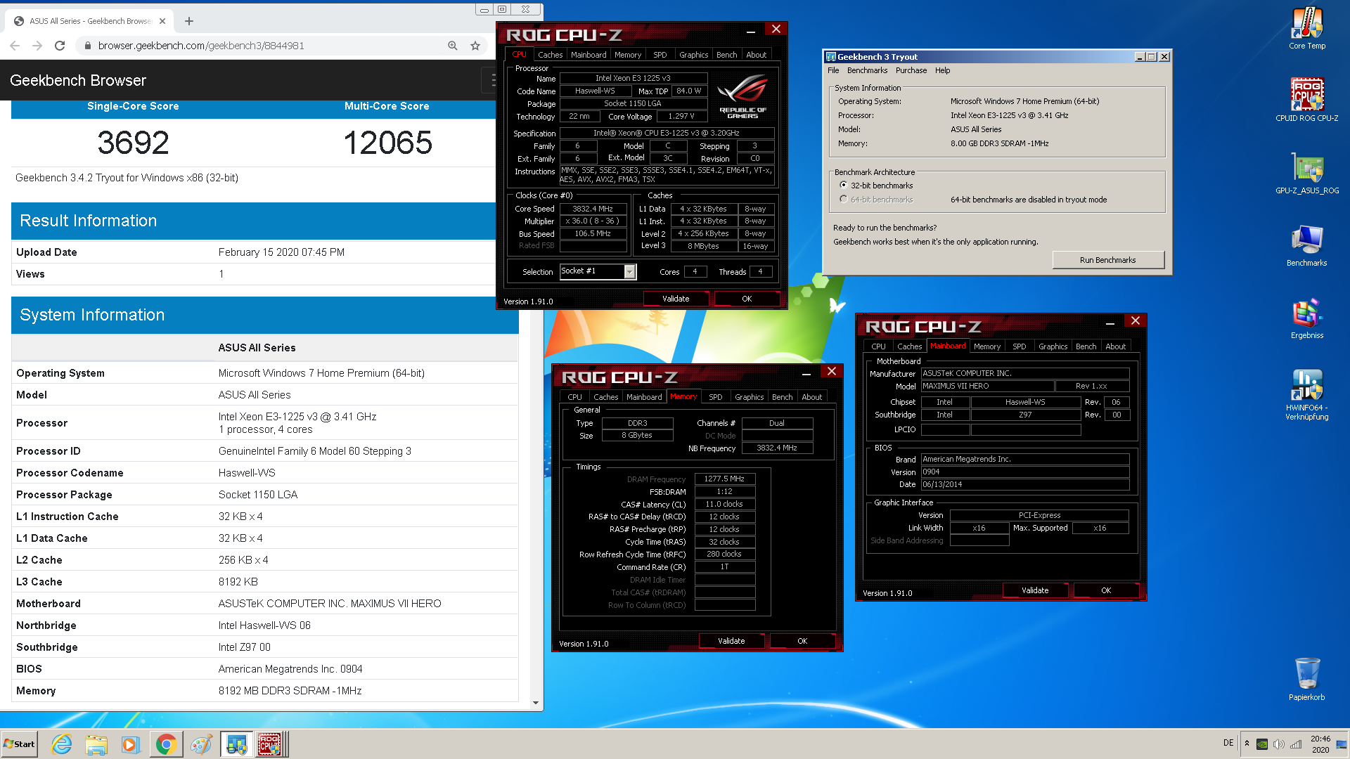1350x759 pixels.
Task: Click Validate in the CPU-Z Mainboard window
Action: click(x=1035, y=590)
